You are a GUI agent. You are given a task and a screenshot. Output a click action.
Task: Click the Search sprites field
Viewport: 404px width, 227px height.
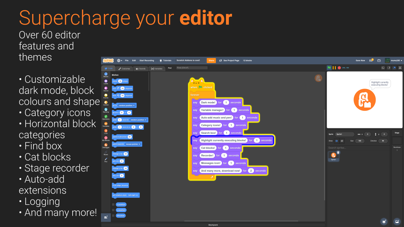[x=358, y=148]
